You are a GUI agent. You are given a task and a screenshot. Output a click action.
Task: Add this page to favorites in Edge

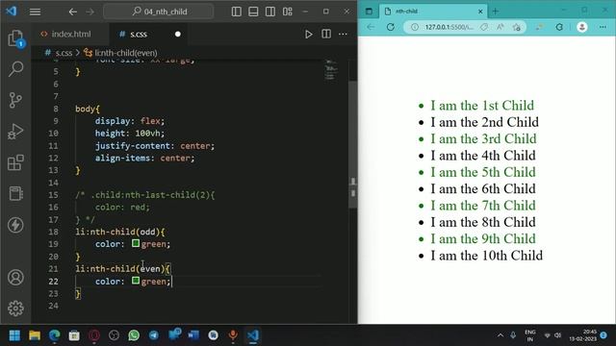[x=517, y=27]
